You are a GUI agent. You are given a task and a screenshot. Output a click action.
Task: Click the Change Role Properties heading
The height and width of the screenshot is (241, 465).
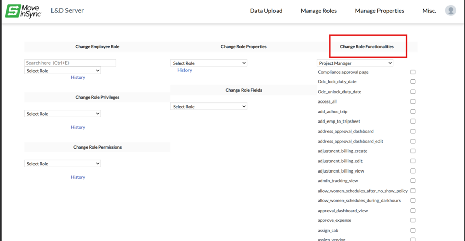coord(244,46)
